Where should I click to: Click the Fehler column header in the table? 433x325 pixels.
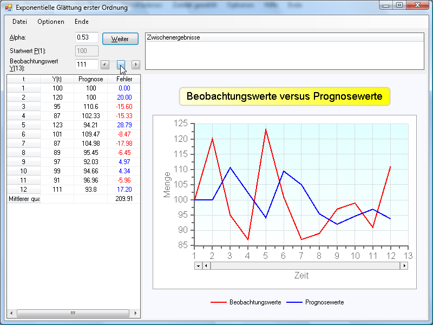coord(124,79)
